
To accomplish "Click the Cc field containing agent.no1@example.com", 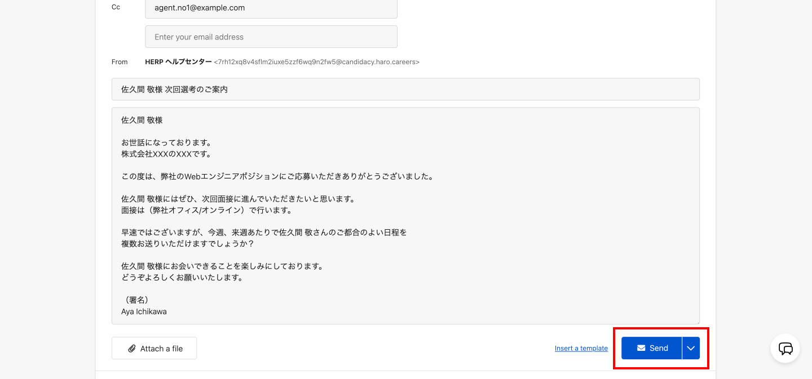I will pyautogui.click(x=271, y=8).
